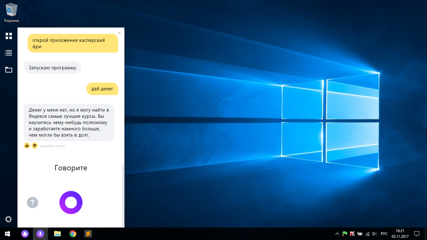The image size is (427, 240).
Task: Click the Alice icon in the taskbar
Action: click(25, 234)
